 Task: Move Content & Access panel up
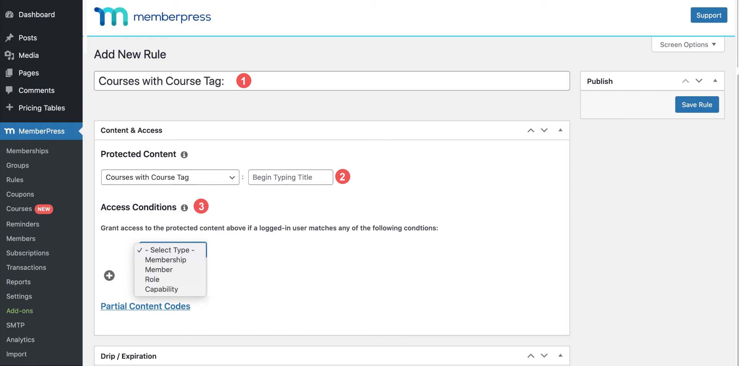coord(531,130)
